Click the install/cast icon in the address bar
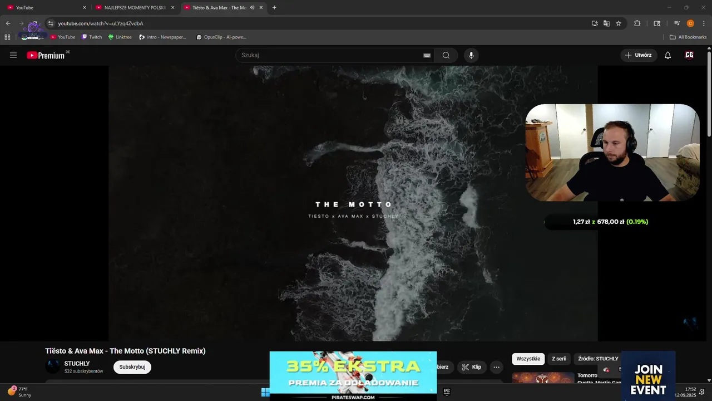Image resolution: width=712 pixels, height=401 pixels. 595,23
